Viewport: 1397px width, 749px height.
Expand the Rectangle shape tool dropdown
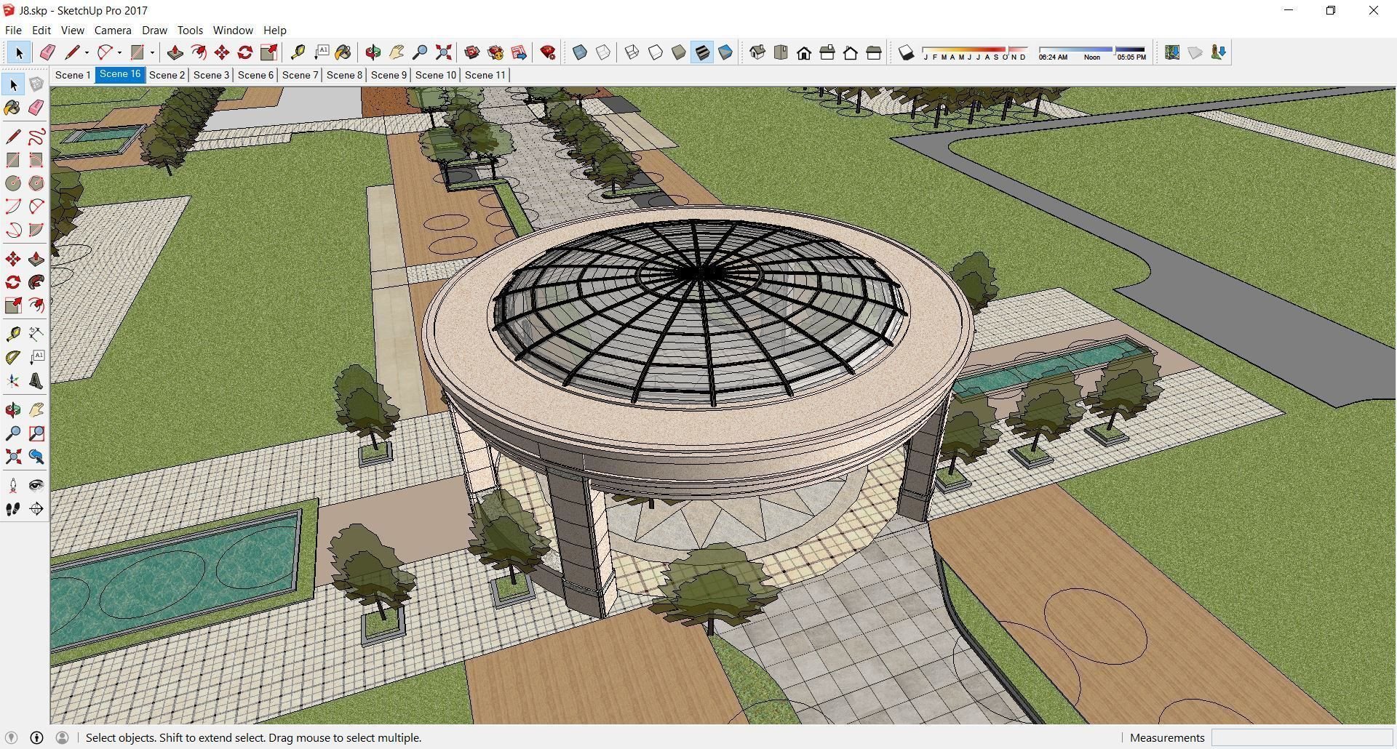(x=152, y=52)
